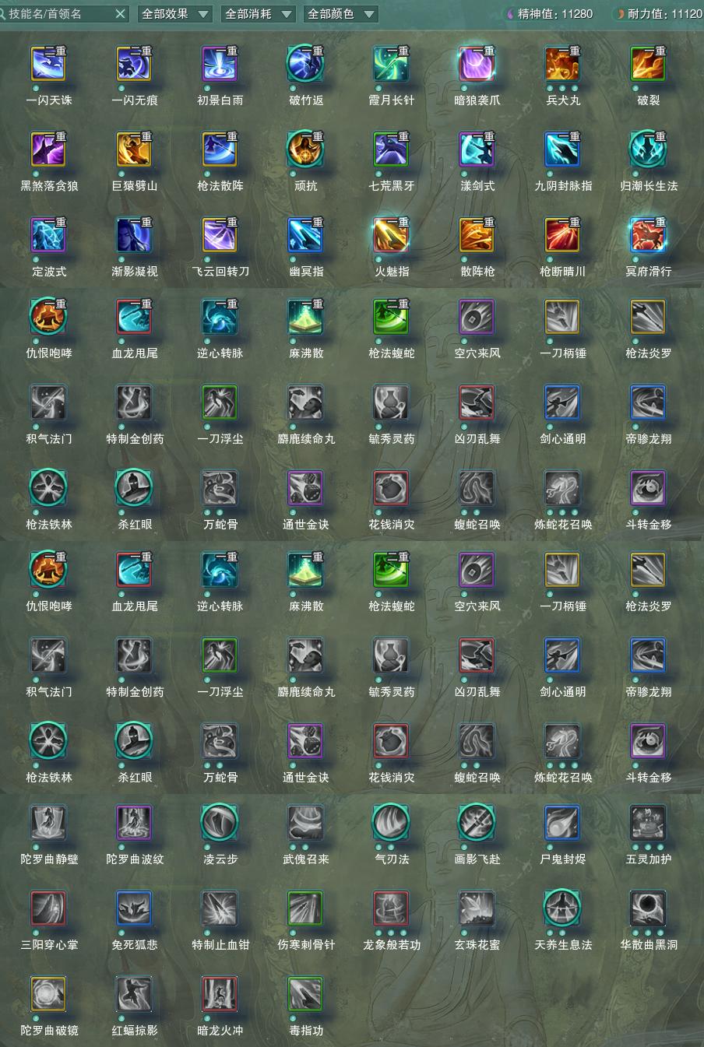Choose the 陀罗曲波纹 skill icon
This screenshot has height=1047, width=704.
pyautogui.click(x=134, y=823)
